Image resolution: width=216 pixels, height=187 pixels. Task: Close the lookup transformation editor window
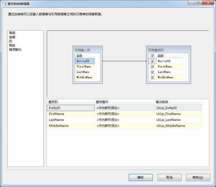click(208, 3)
